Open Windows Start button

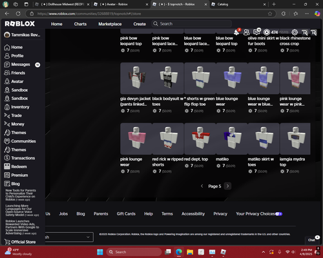tap(100, 252)
